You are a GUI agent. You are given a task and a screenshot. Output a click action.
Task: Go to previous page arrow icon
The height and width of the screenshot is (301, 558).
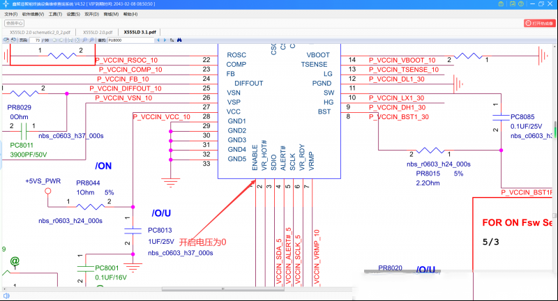pyautogui.click(x=54, y=40)
